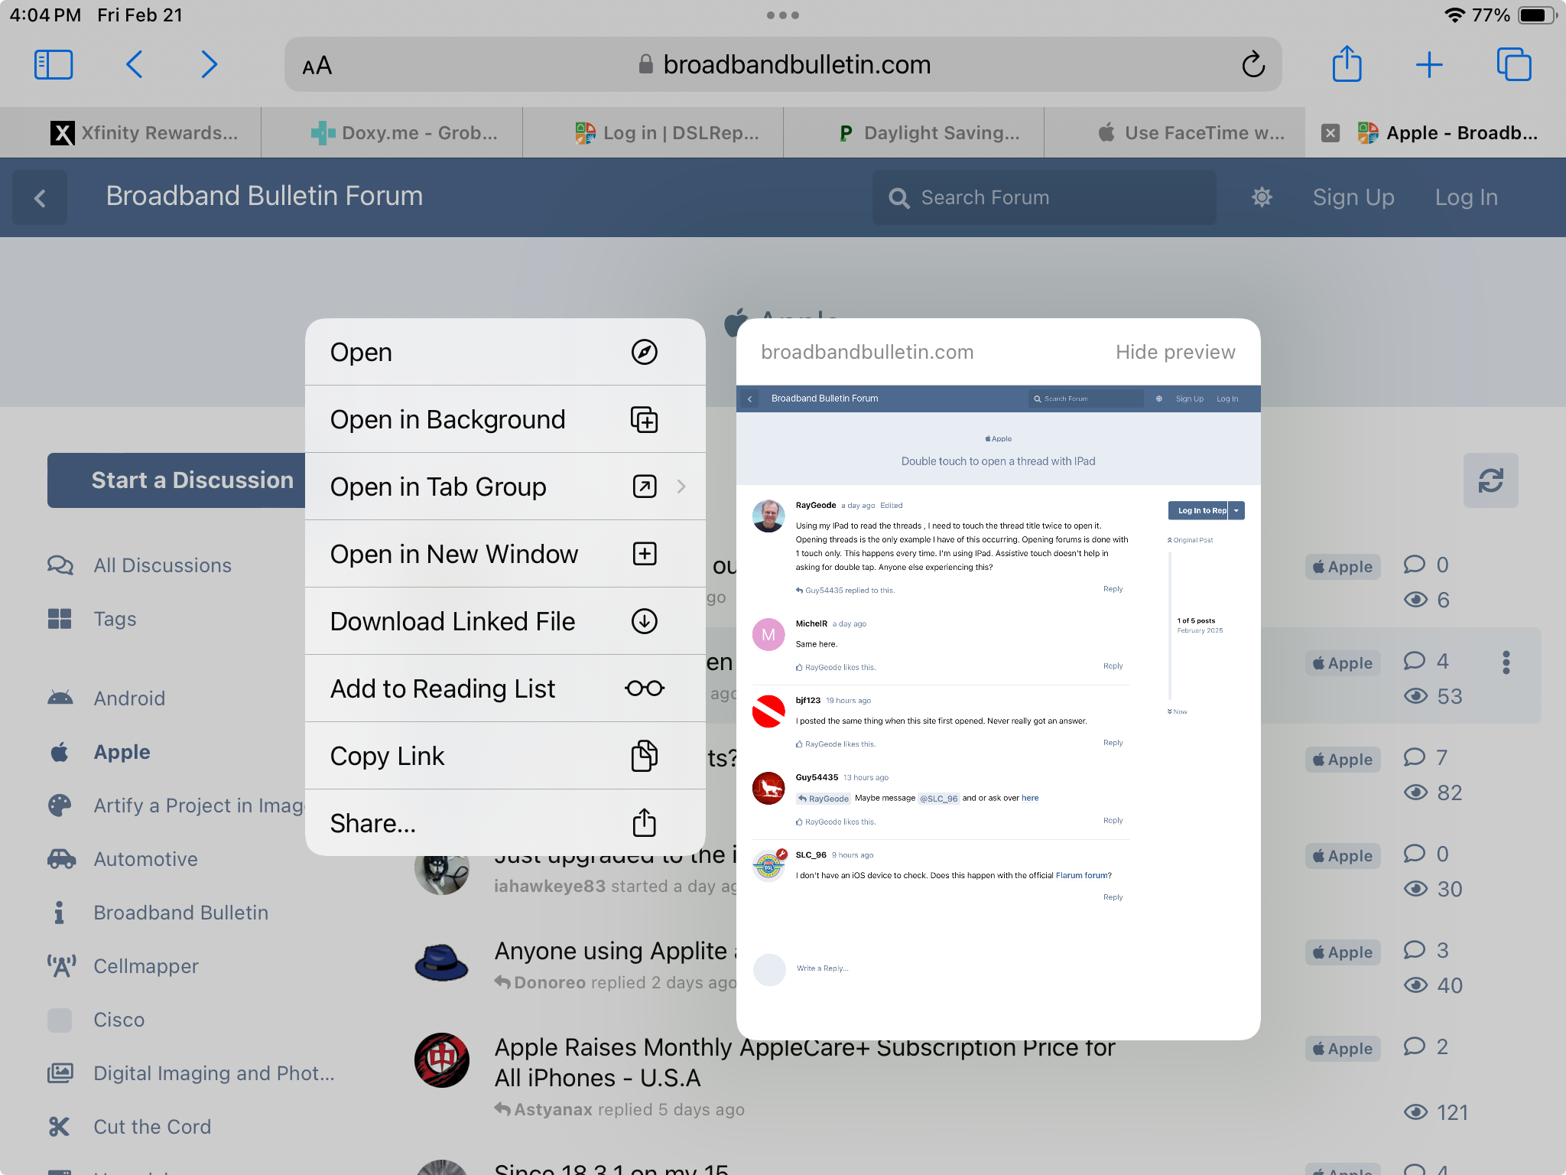Tap the avatar beside AppleCare+ discussion
Screen dimensions: 1566x1175
(x=441, y=1060)
